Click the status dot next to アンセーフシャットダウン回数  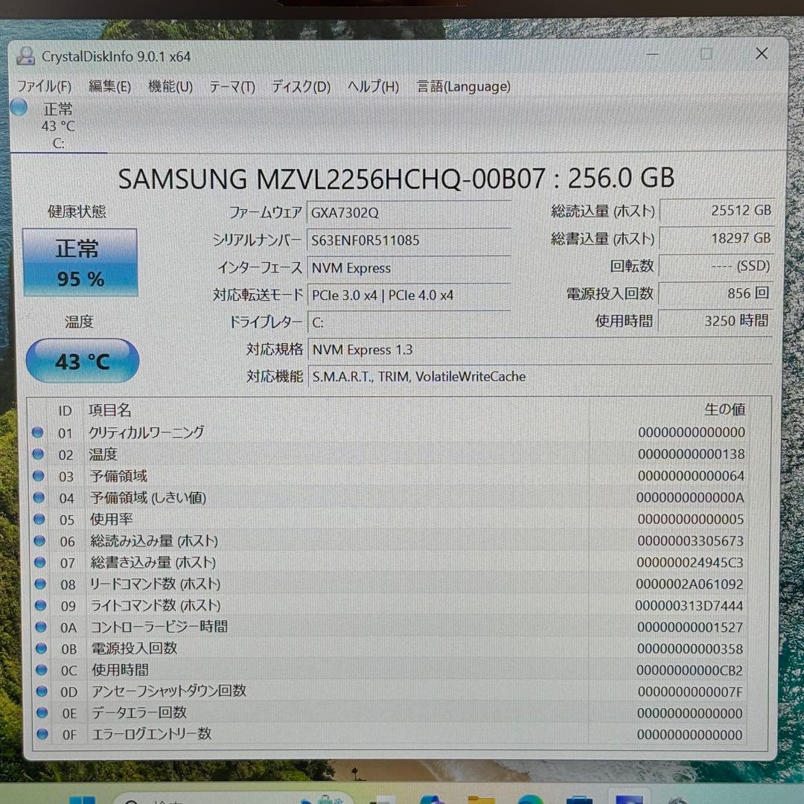[x=39, y=692]
